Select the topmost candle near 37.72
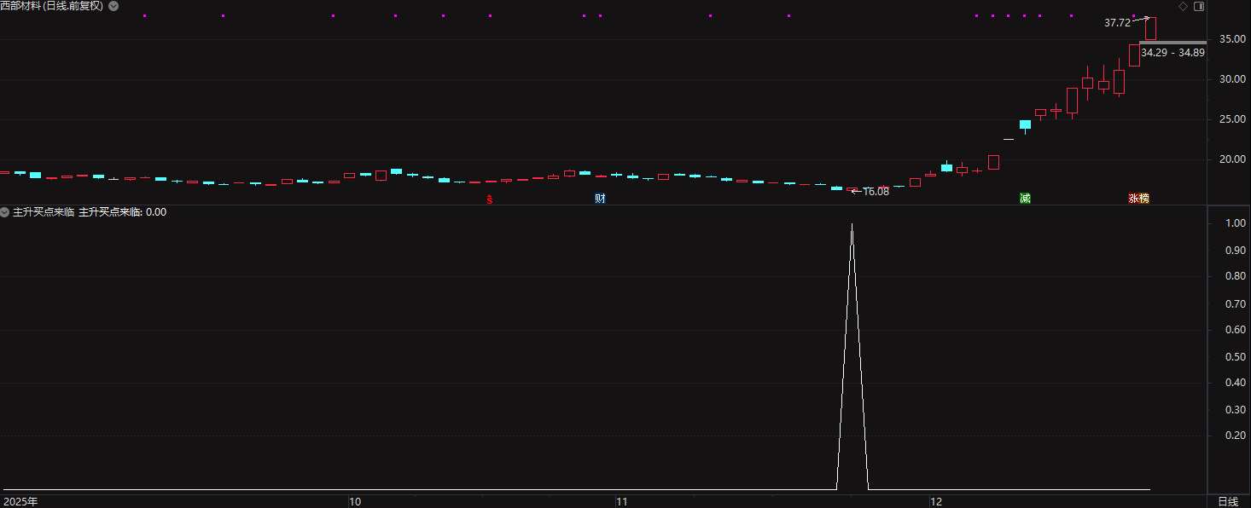Image resolution: width=1251 pixels, height=508 pixels. point(1150,28)
